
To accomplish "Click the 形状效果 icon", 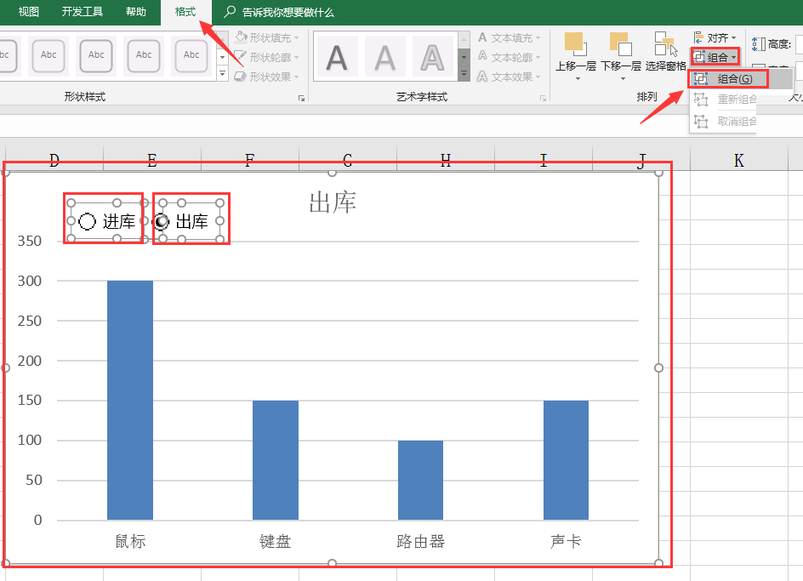I will point(240,77).
